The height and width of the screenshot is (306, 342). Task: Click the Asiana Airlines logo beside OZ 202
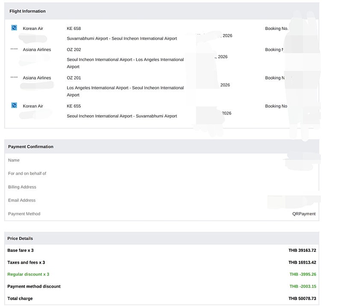[14, 49]
